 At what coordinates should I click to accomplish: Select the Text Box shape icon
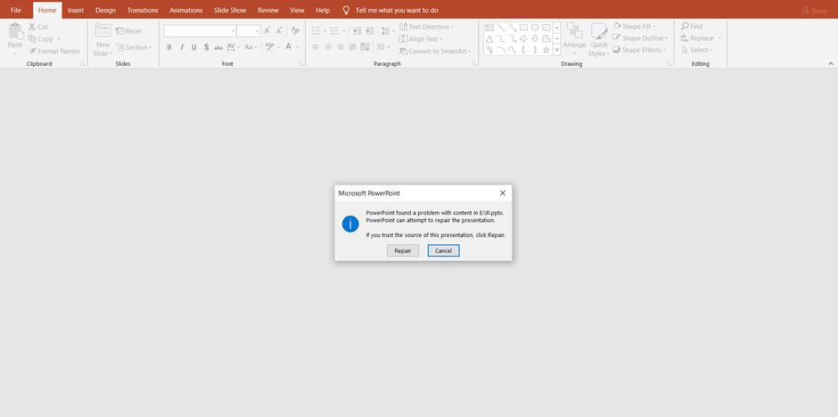489,28
